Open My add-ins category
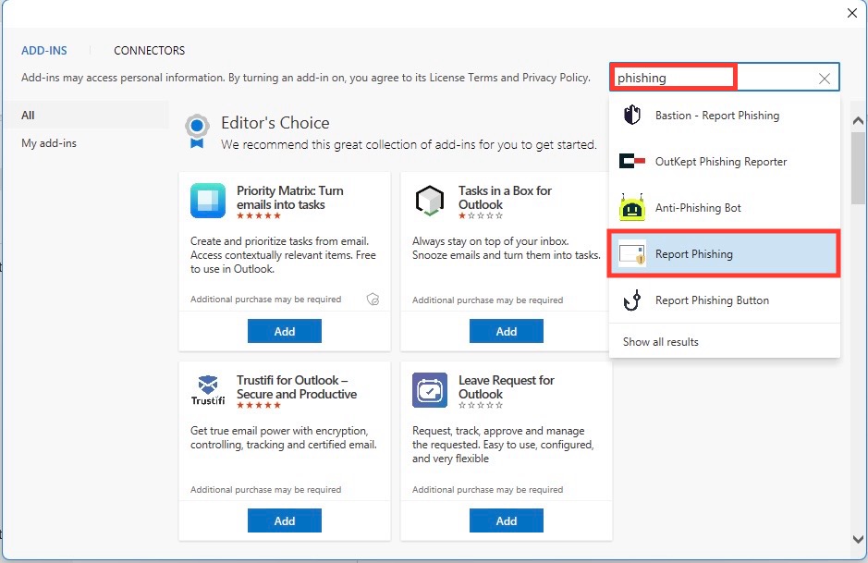The image size is (868, 563). click(86, 142)
